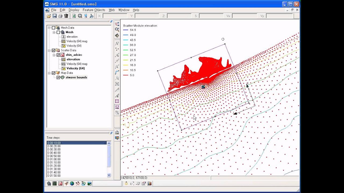
Task: Uncheck the Map Data checkbox
Action: (53, 73)
